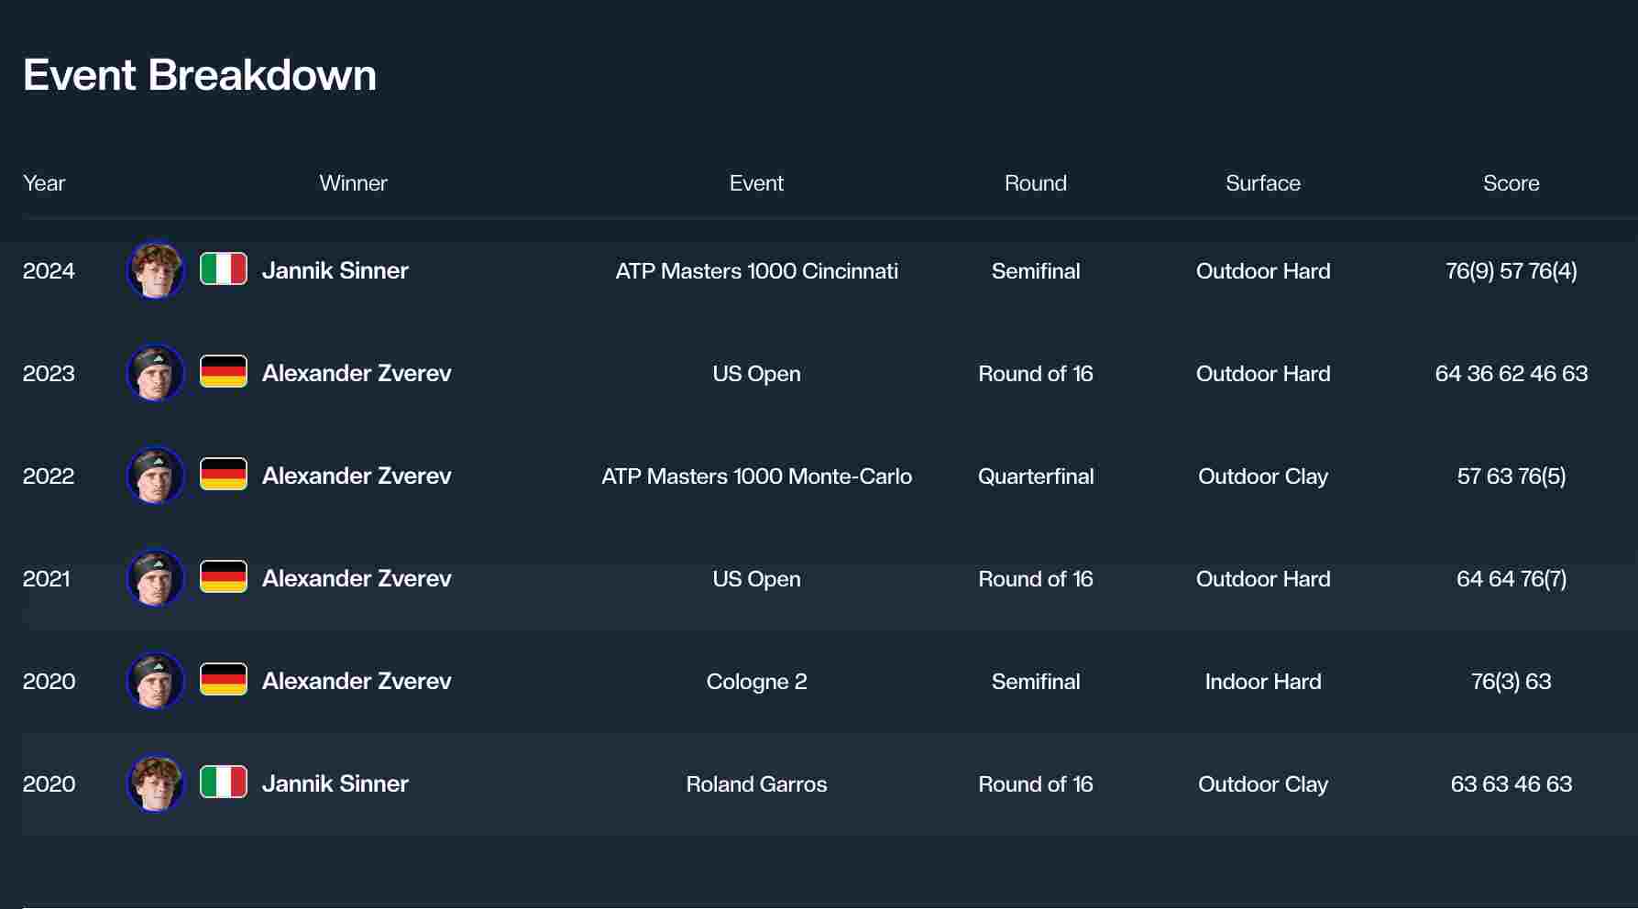
Task: Click Jannik Sinner's avatar in the 2024 Cincinnati row
Action: [155, 270]
